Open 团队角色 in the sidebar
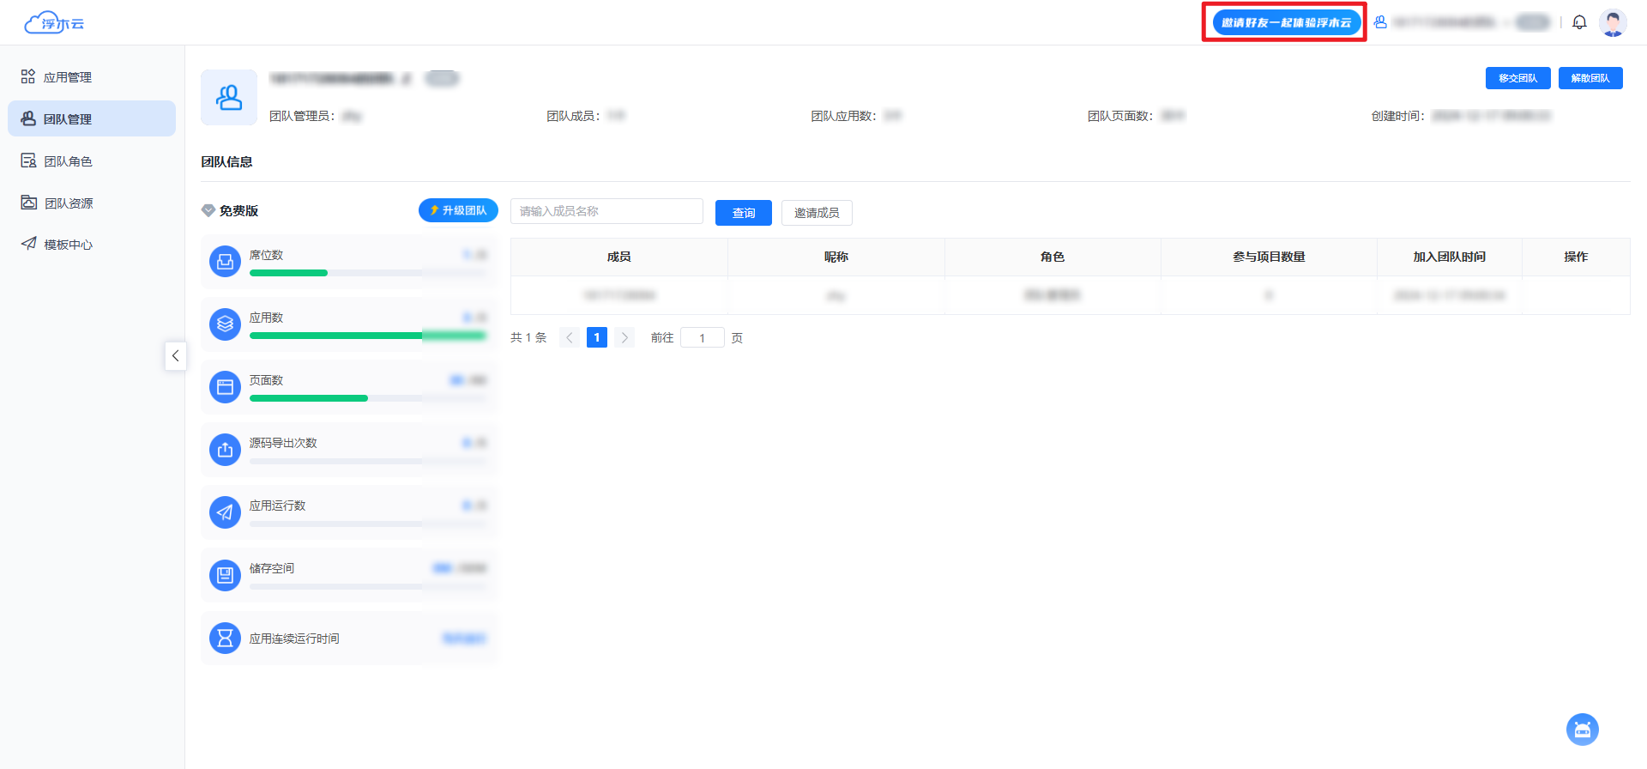This screenshot has width=1647, height=769. click(x=67, y=161)
